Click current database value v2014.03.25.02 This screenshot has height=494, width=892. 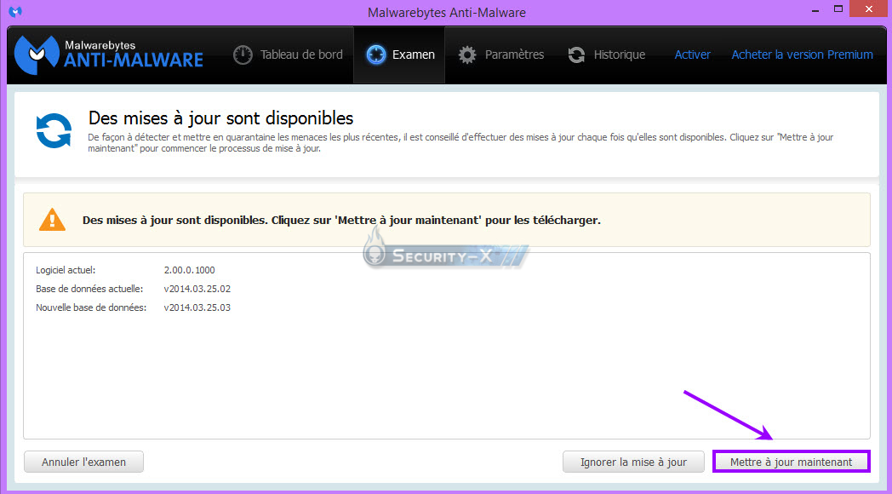coord(197,289)
